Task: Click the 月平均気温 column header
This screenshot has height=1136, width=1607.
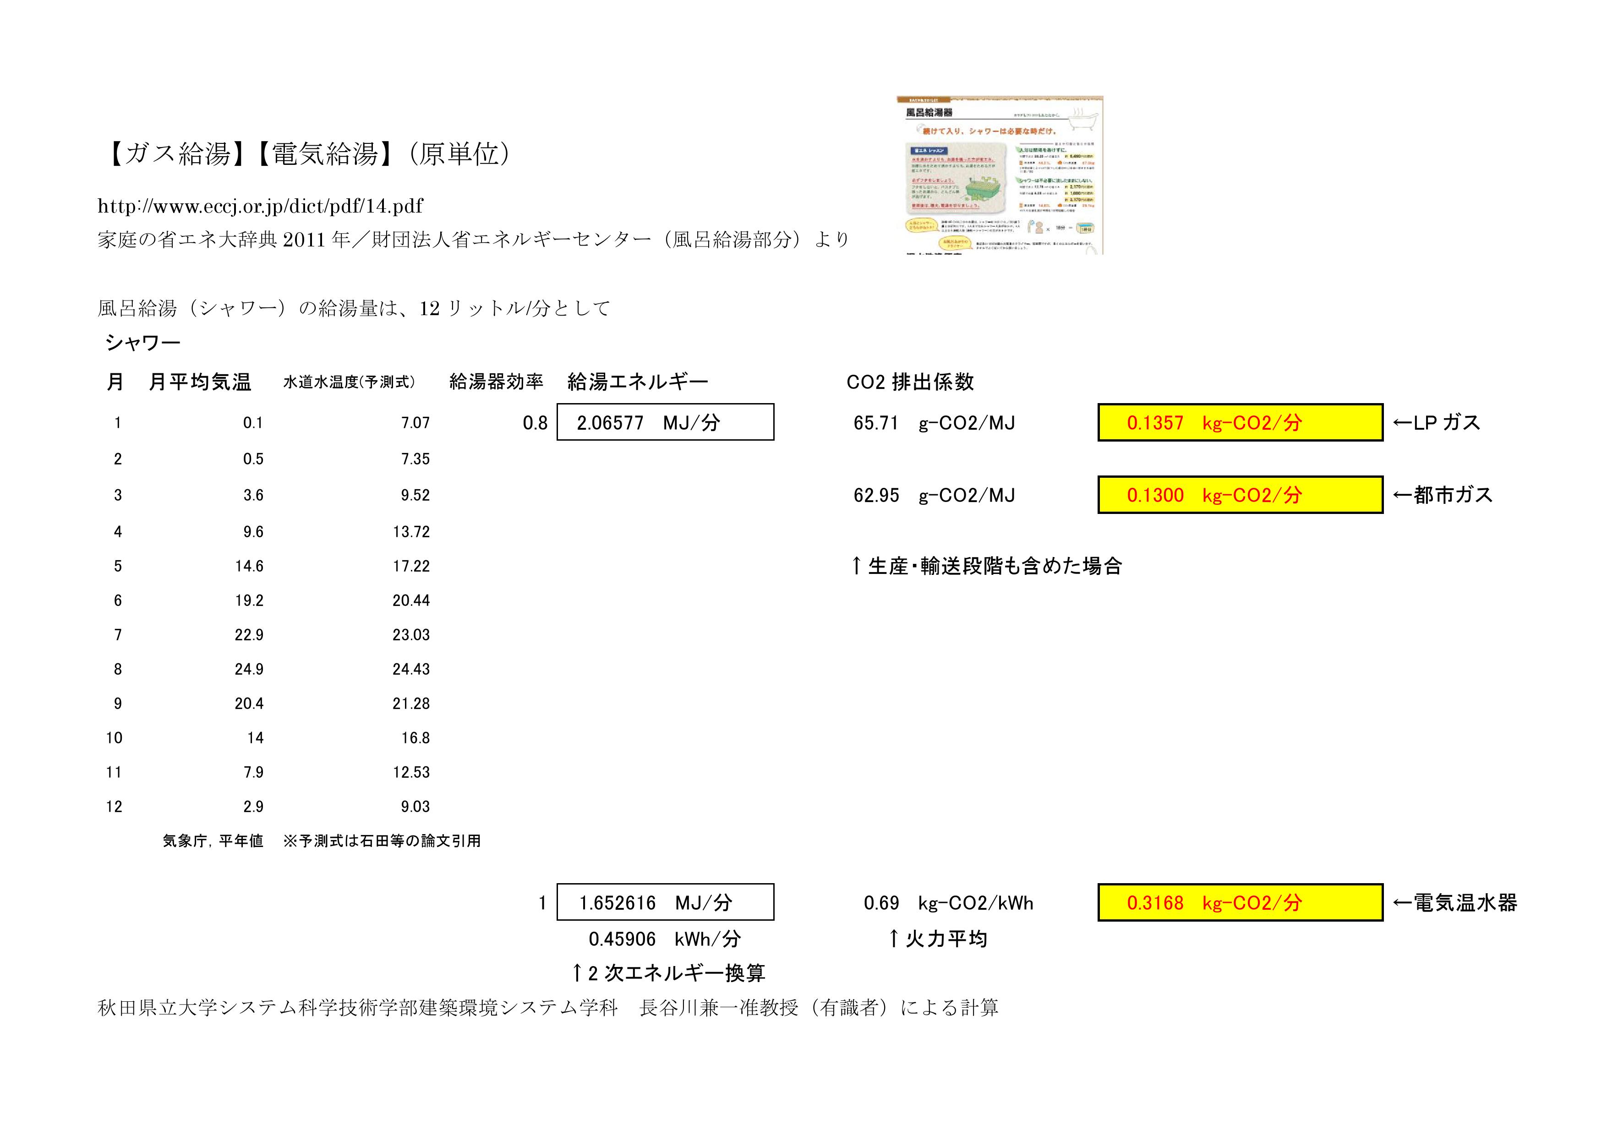Action: click(x=199, y=382)
